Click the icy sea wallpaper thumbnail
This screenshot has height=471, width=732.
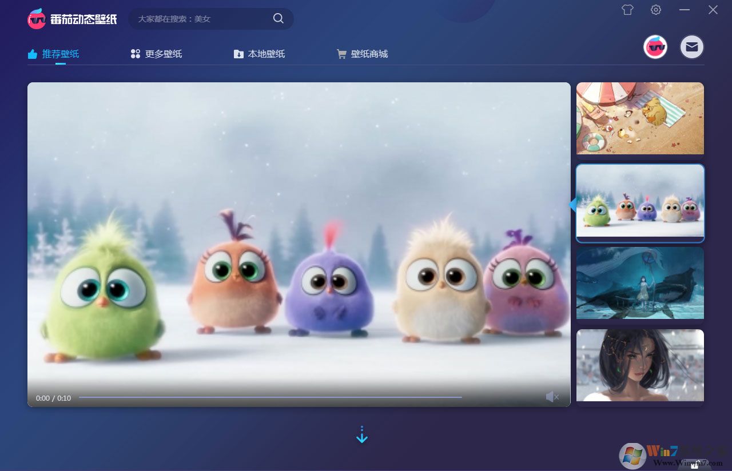(639, 284)
